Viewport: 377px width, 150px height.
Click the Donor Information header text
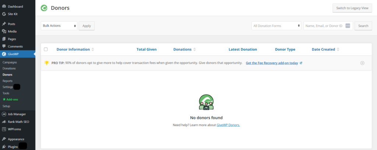coord(73,50)
